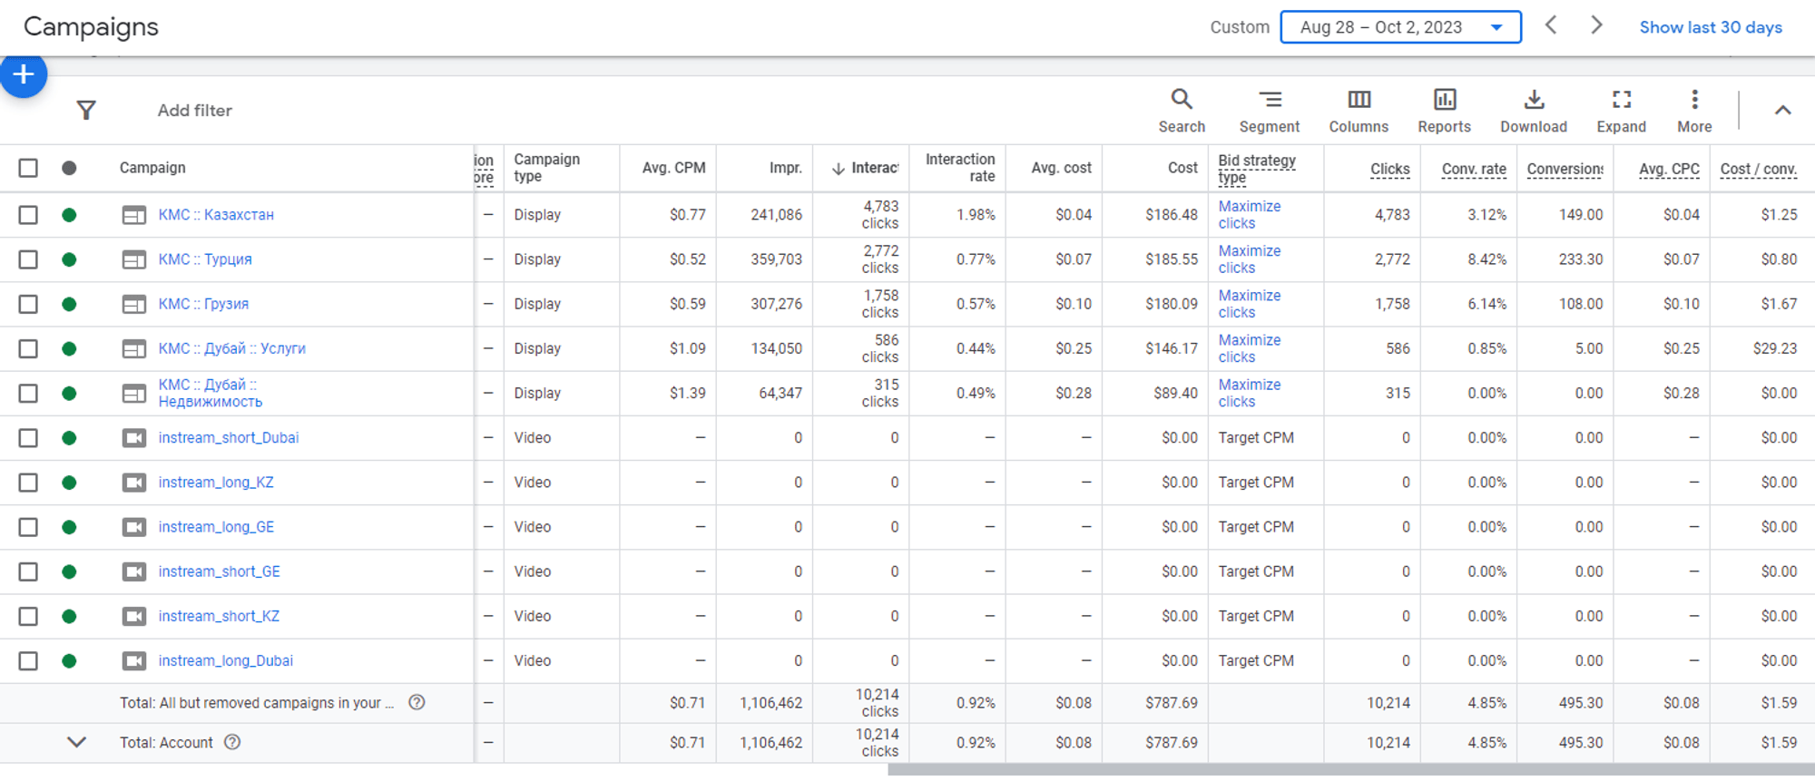This screenshot has width=1815, height=781.
Task: Select checkbox for КМС :: Казахстан
Action: click(28, 215)
